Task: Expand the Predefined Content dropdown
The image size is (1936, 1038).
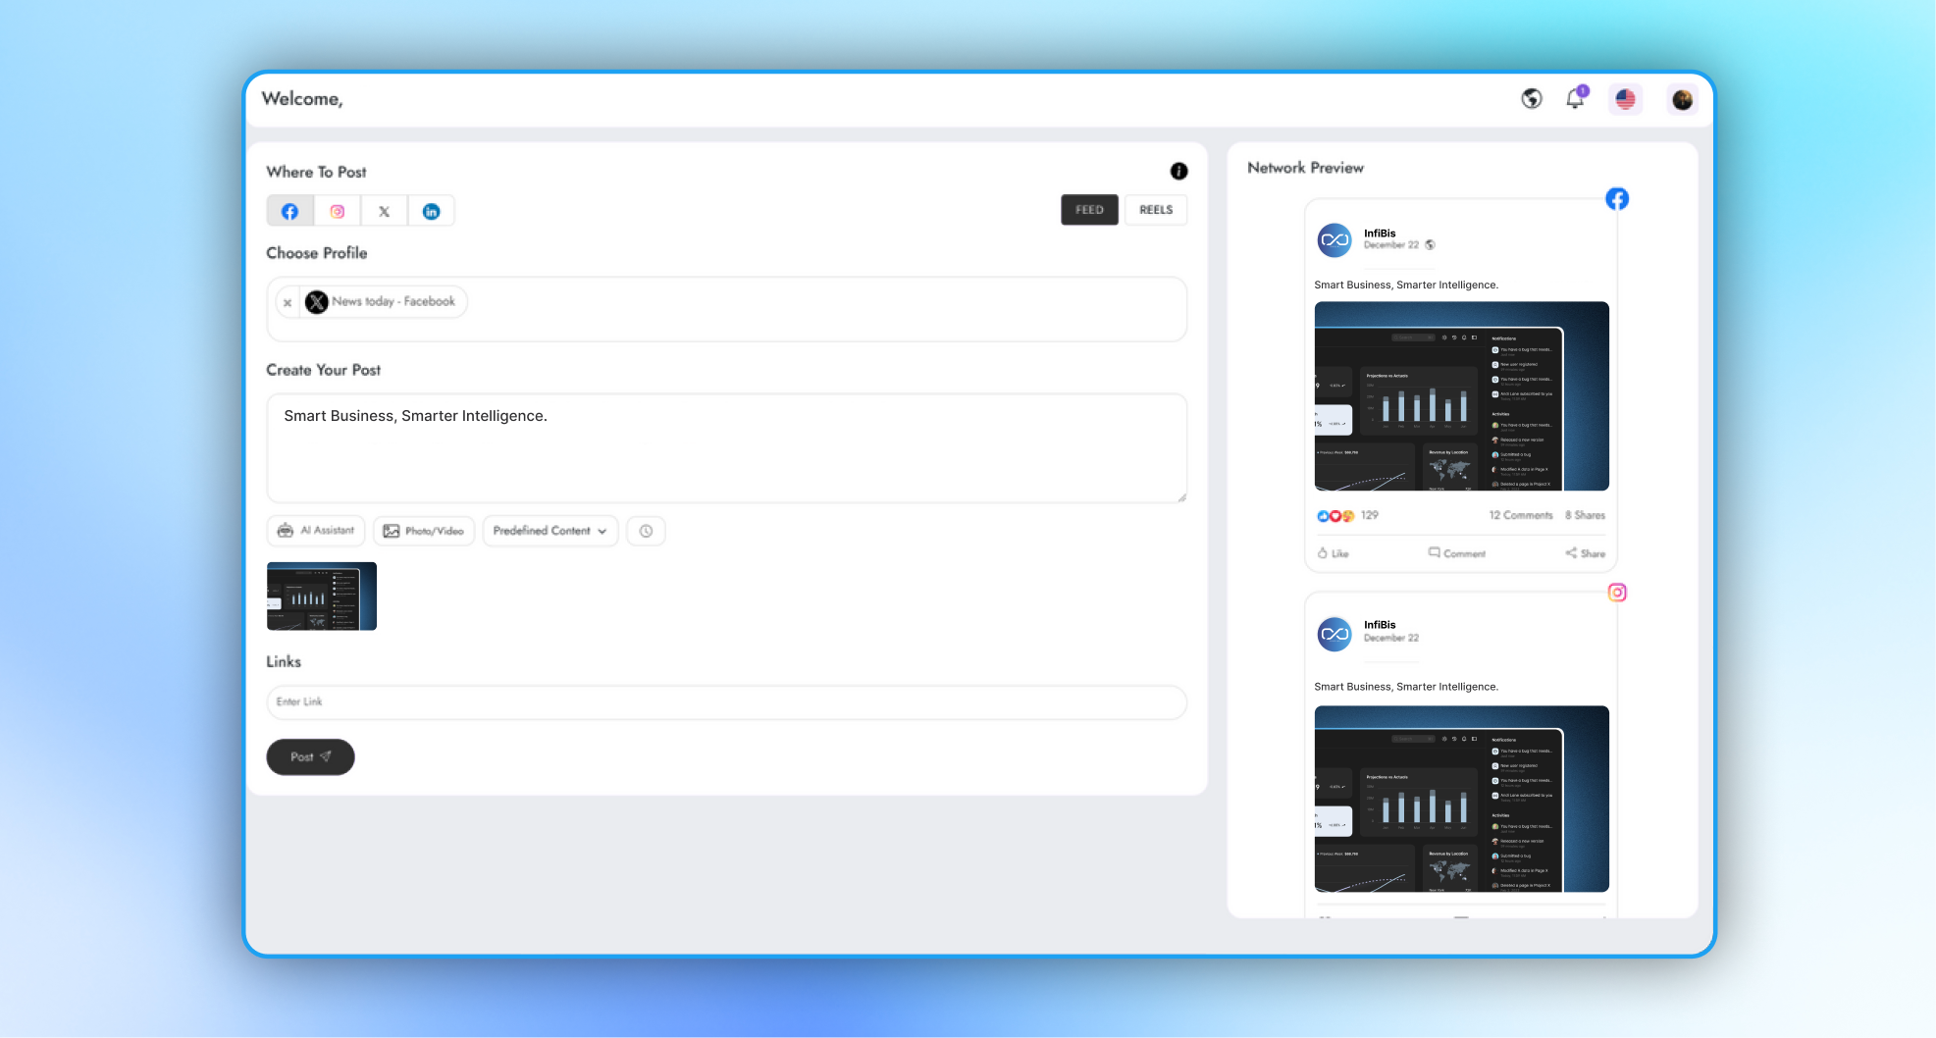Action: [x=549, y=531]
